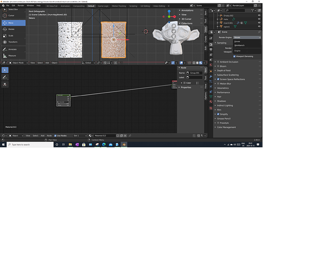Viewport: 315px width, 274px height.
Task: Open Object Mode dropdown
Action: point(18,63)
